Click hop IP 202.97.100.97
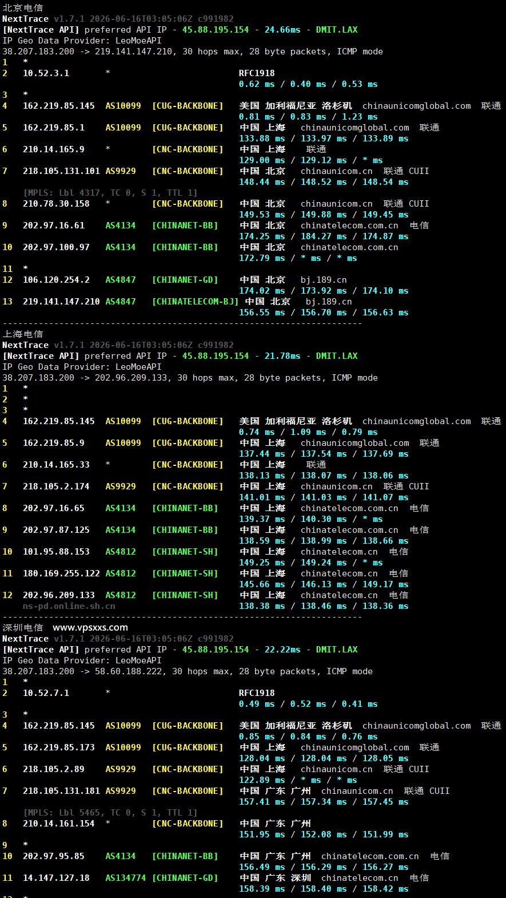506x898 pixels. point(56,247)
